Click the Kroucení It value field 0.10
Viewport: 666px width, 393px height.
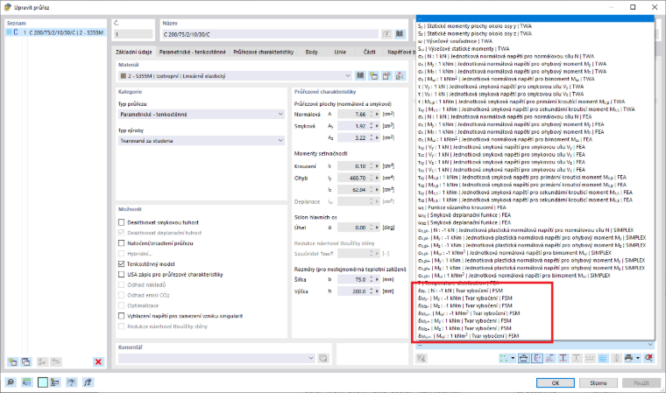(353, 166)
